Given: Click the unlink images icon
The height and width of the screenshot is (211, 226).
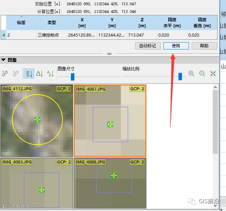Looking at the screenshot, I should point(16,74).
